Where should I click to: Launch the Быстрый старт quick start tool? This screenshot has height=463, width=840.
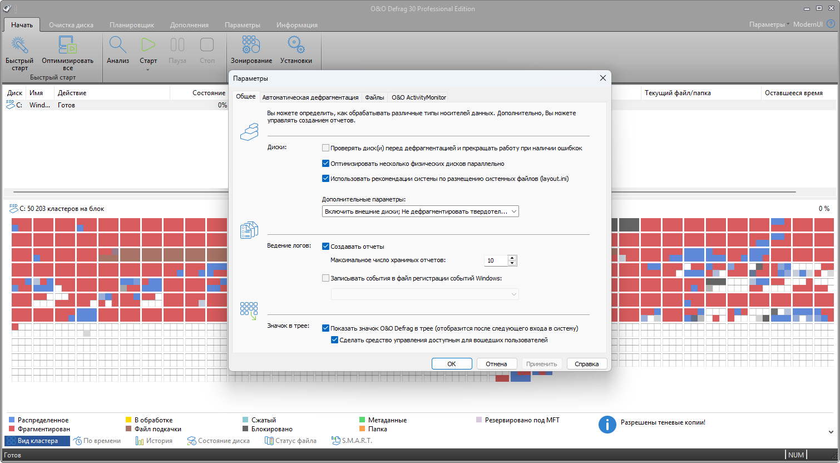(19, 53)
